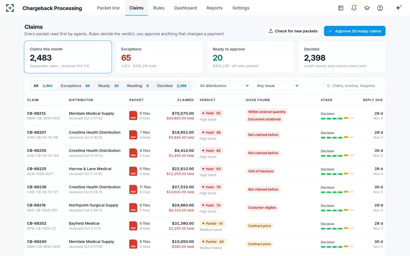The height and width of the screenshot is (256, 410).
Task: Filter by All 2,483 claims
Action: (44, 86)
